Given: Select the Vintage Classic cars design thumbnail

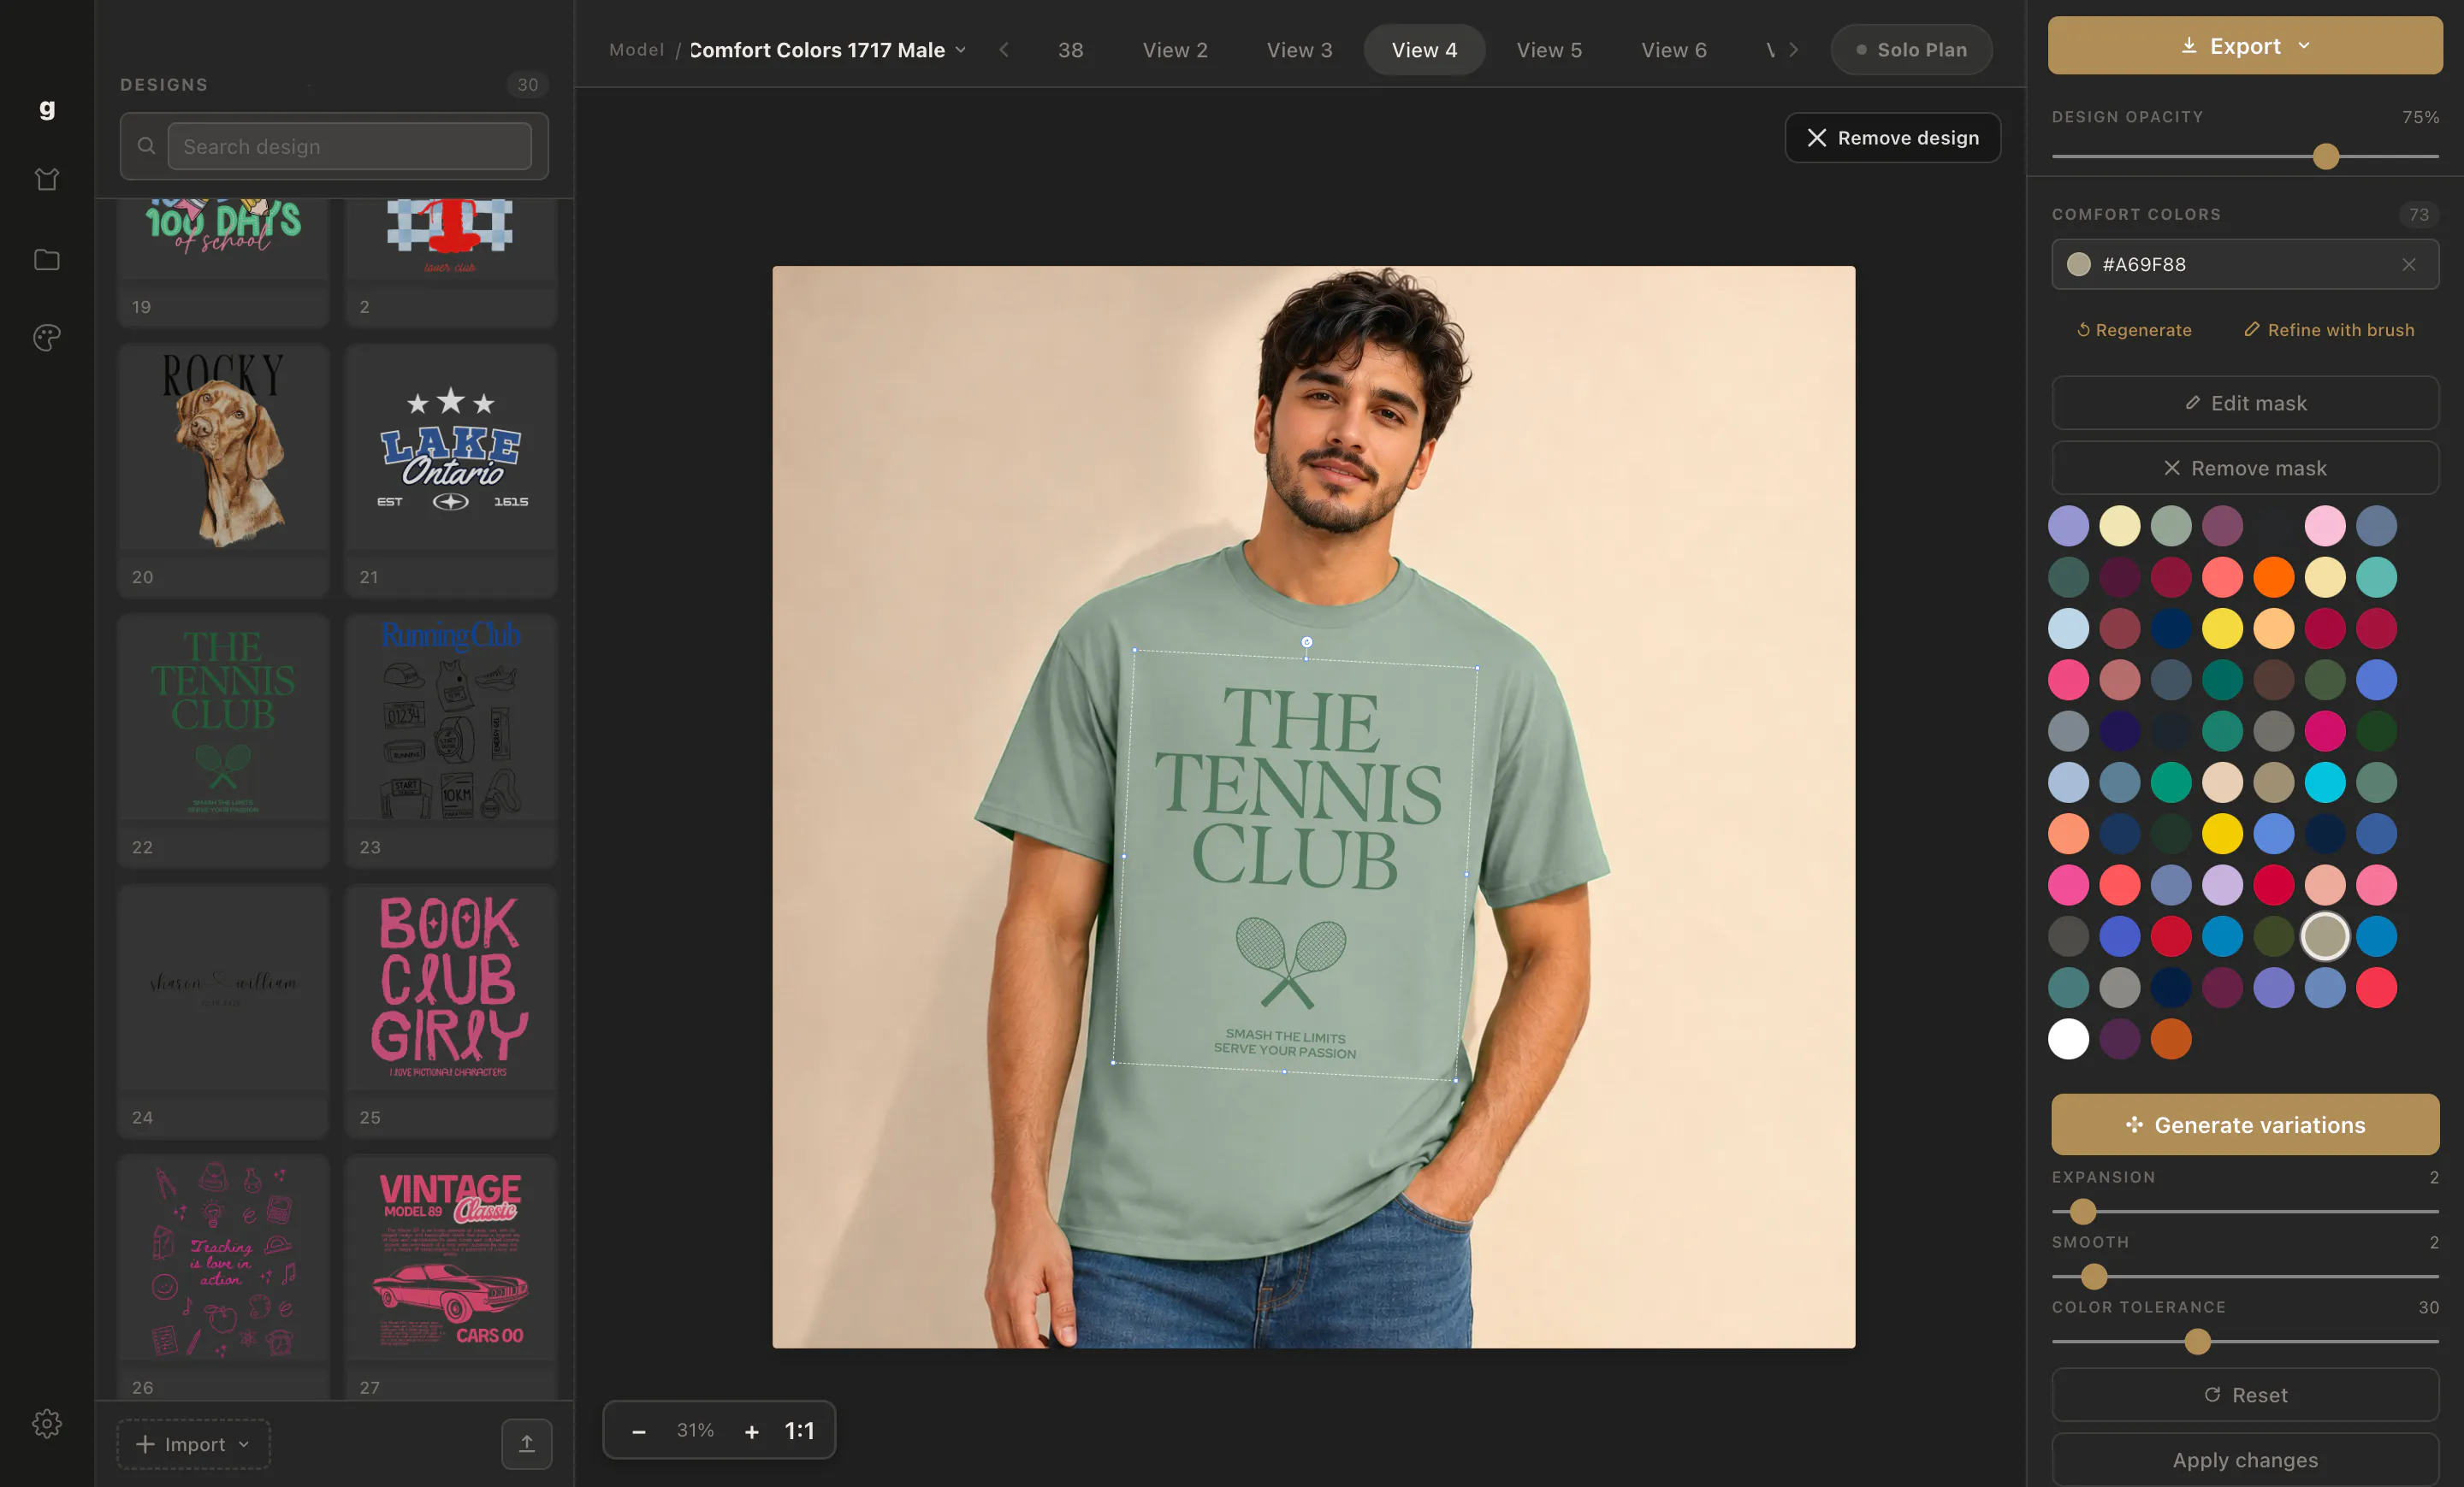Looking at the screenshot, I should pyautogui.click(x=450, y=1257).
